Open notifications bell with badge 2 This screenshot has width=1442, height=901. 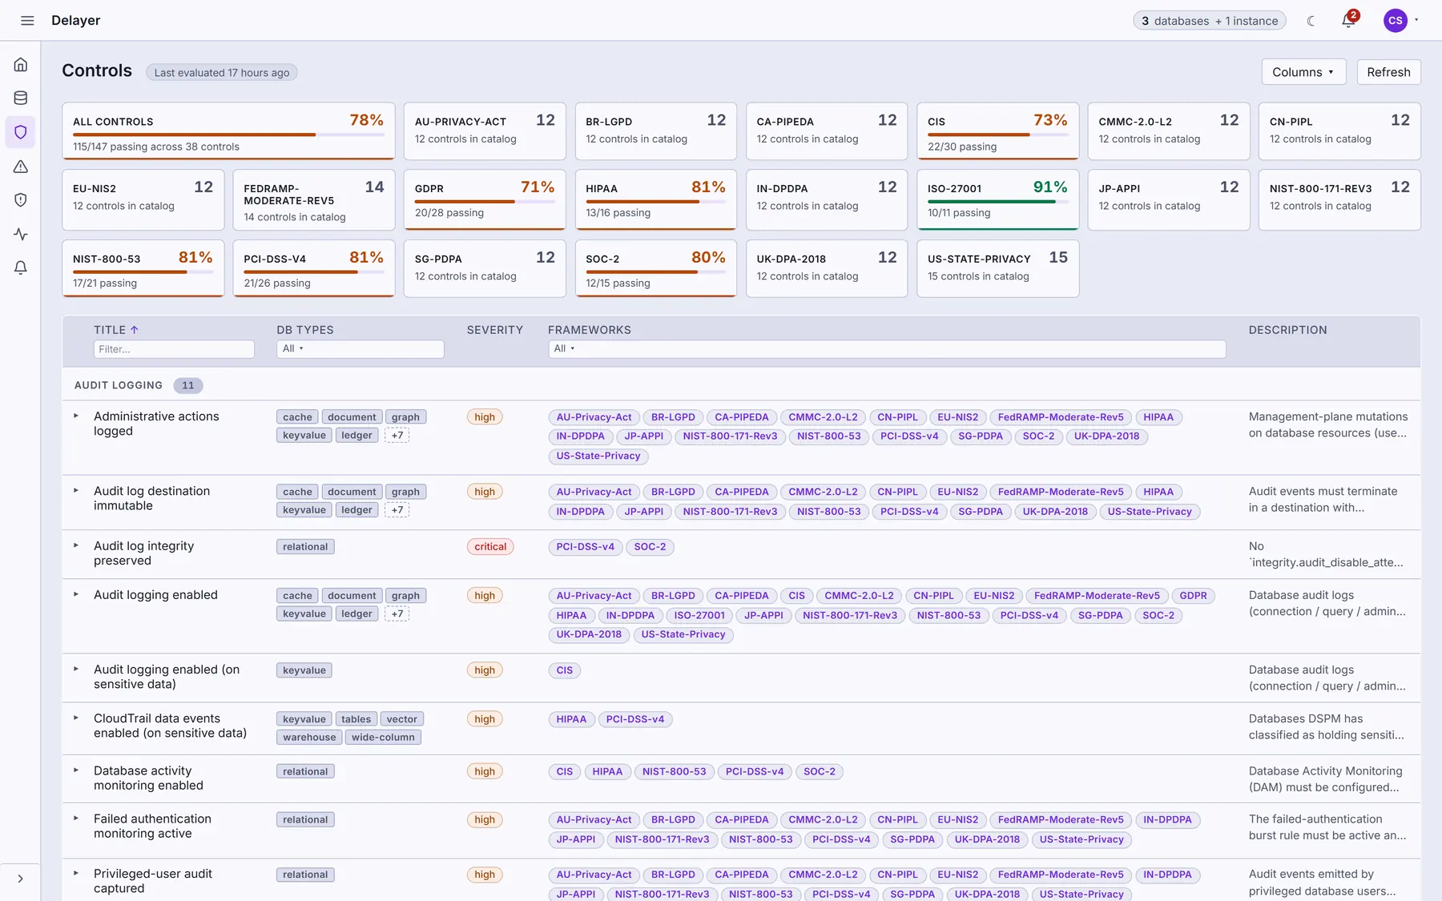pyautogui.click(x=1349, y=20)
